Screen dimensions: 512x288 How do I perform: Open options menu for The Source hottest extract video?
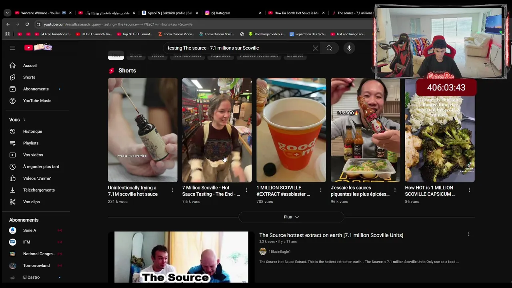coord(469,234)
